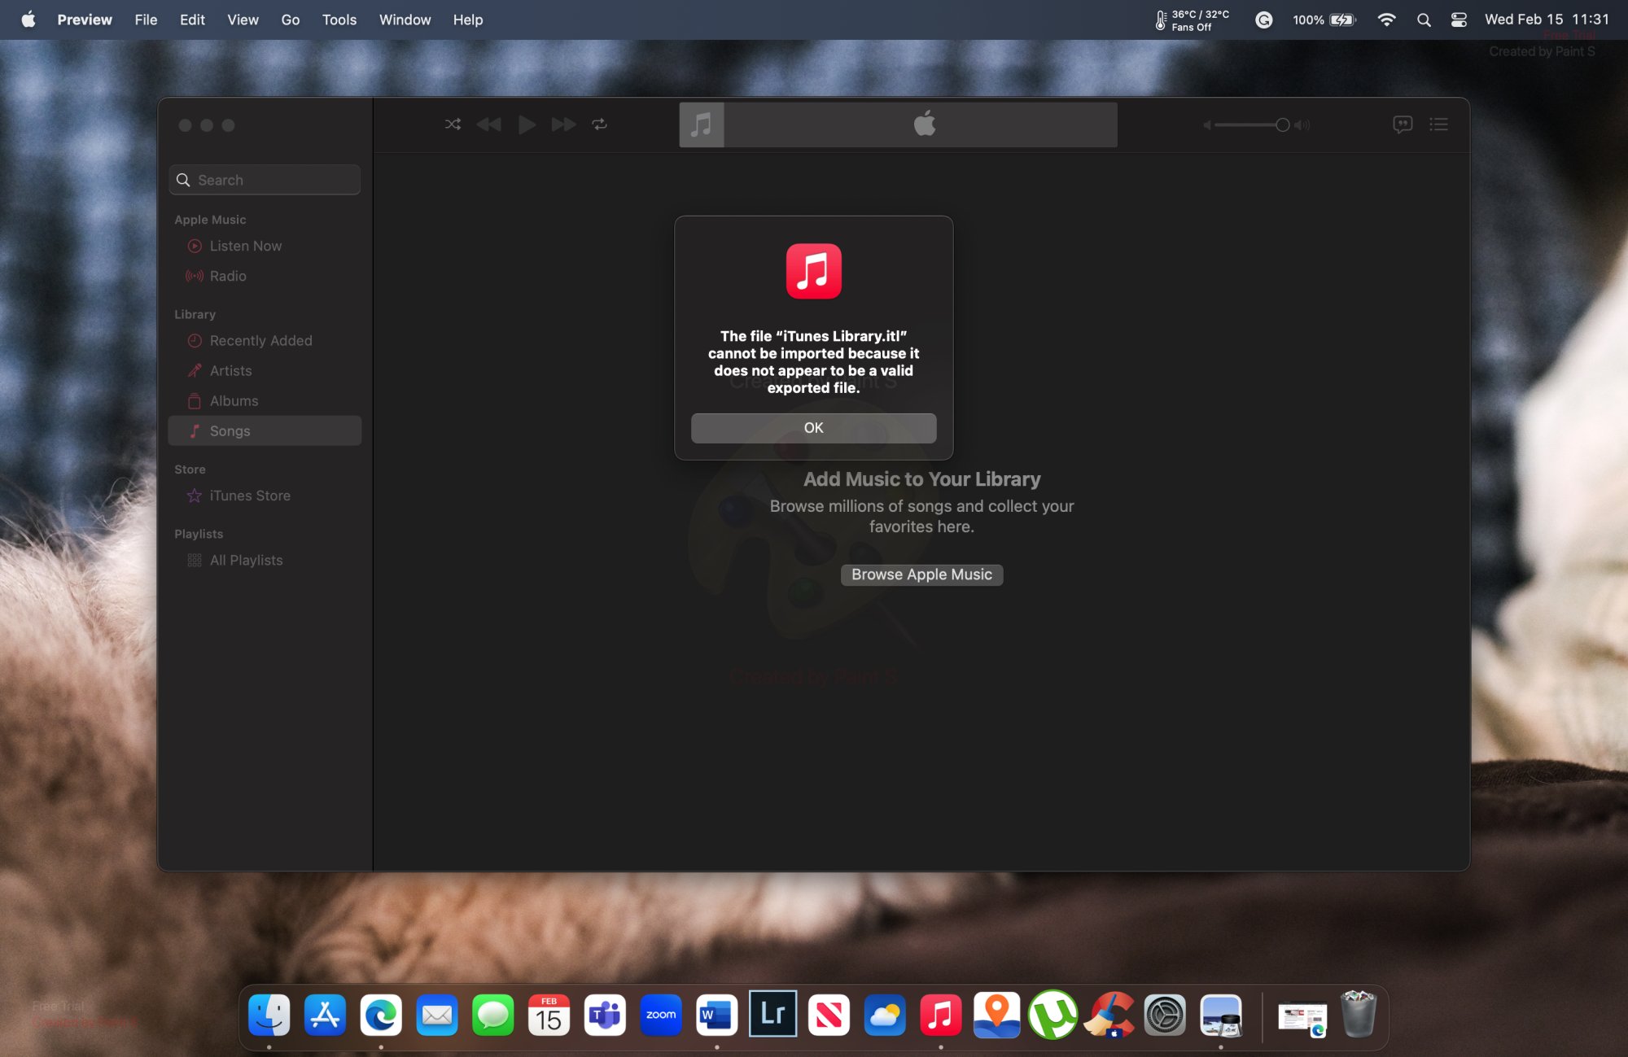Open Listen Now in sidebar
Viewport: 1628px width, 1057px height.
point(245,246)
